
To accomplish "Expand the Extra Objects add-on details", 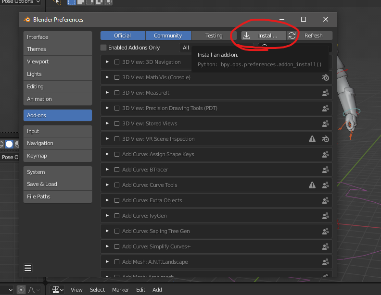I will pos(107,200).
